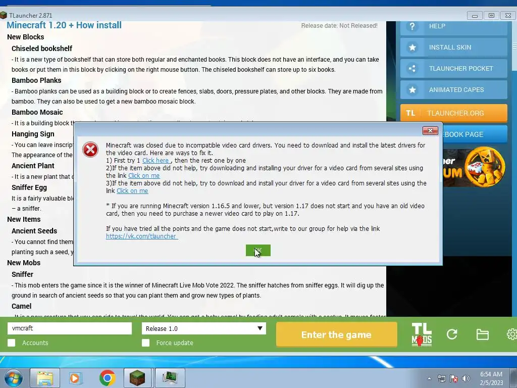Click the network tray icon
The width and height of the screenshot is (517, 388).
(x=441, y=378)
